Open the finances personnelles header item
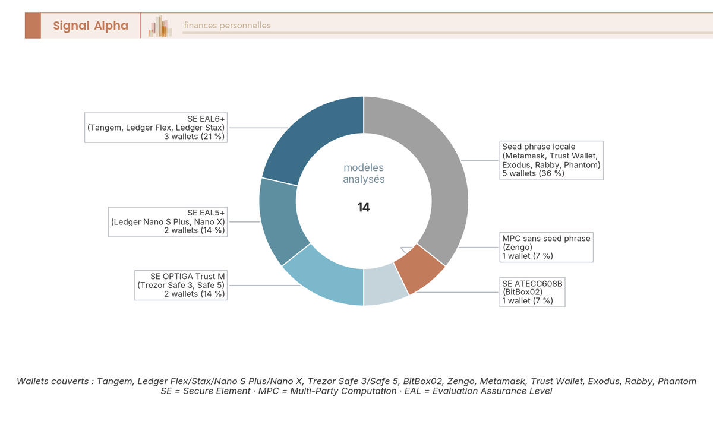This screenshot has height=428, width=713. (227, 26)
